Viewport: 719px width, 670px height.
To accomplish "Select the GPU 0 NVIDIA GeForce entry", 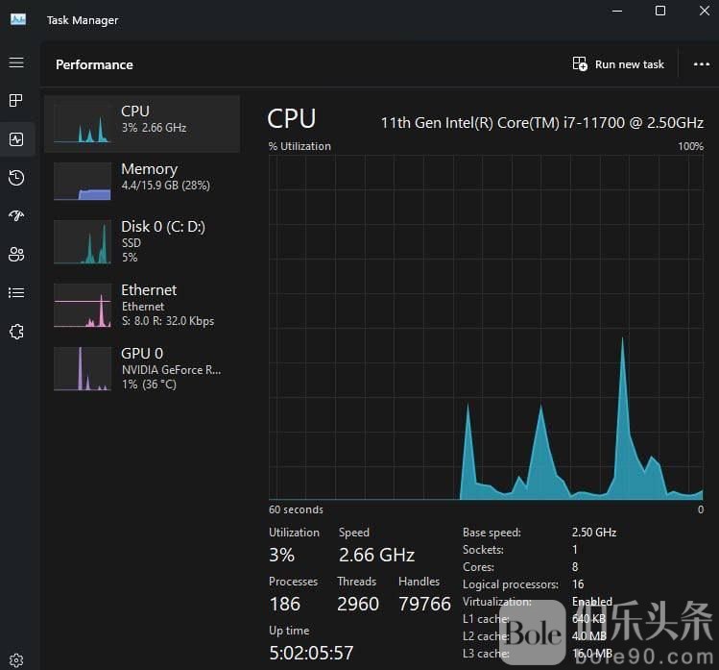I will 142,369.
